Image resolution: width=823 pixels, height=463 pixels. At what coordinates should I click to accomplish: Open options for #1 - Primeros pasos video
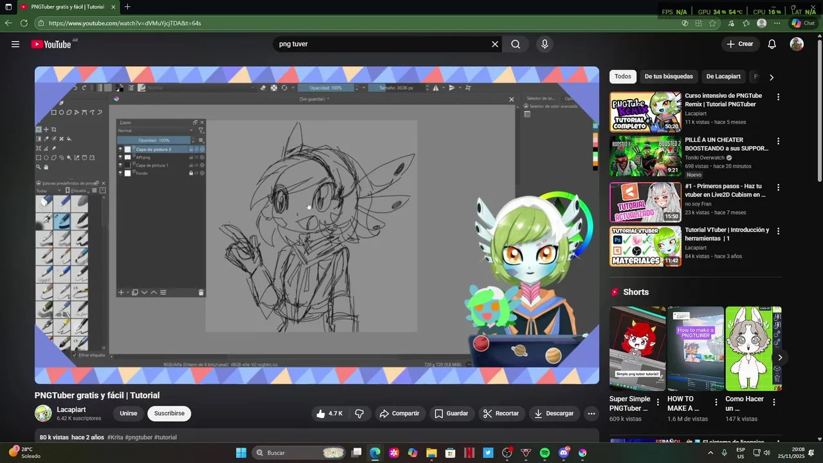[778, 187]
